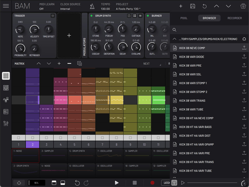Open the modular routing view in the sidebar
The height and width of the screenshot is (187, 249).
pos(6,100)
